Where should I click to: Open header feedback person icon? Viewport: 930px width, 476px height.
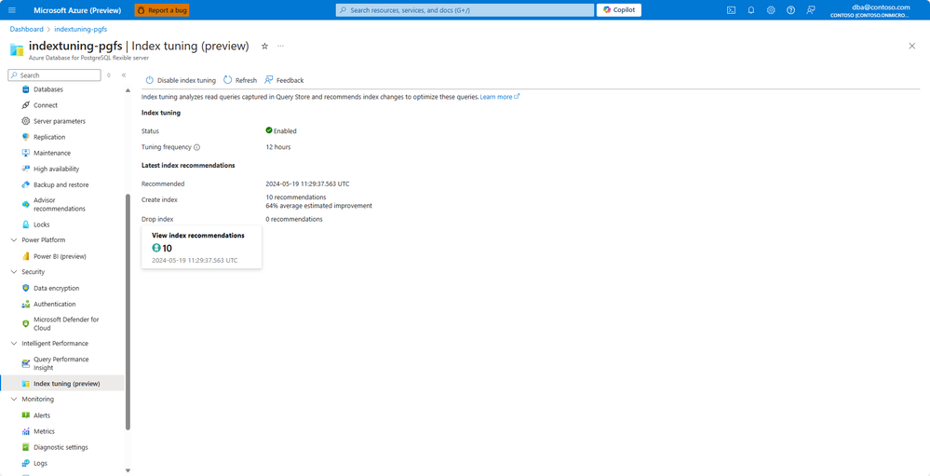811,10
